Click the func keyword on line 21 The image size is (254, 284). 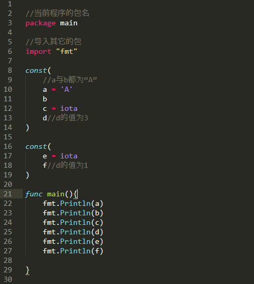pos(34,194)
